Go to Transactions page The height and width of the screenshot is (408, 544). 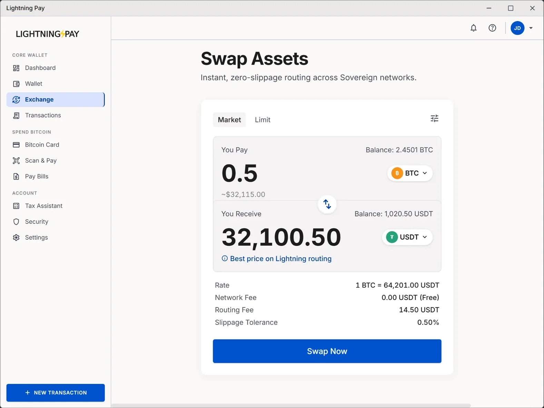(55, 116)
